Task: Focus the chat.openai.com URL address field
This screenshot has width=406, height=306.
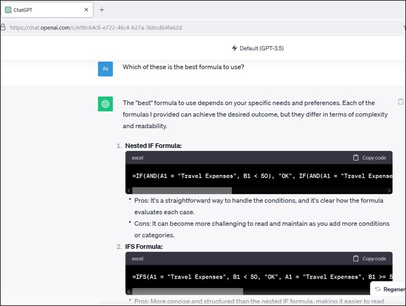Action: [96, 27]
